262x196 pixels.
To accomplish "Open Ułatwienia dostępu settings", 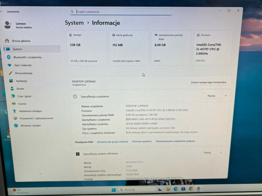I will pyautogui.click(x=30, y=111).
